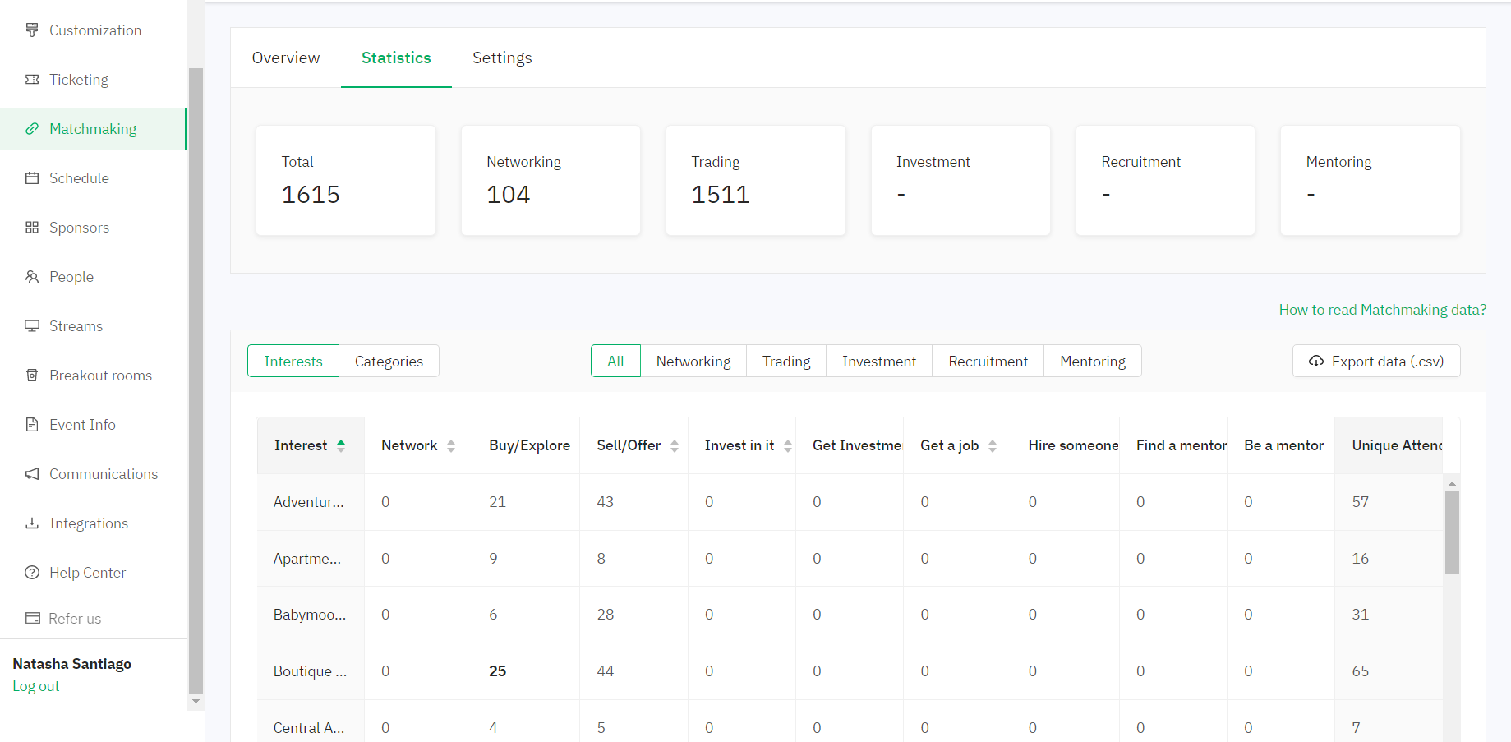
Task: Open Help Center in sidebar
Action: coord(94,573)
